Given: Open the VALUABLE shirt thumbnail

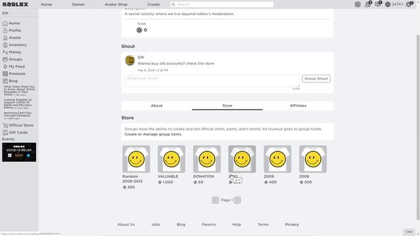Looking at the screenshot, I should [x=171, y=159].
